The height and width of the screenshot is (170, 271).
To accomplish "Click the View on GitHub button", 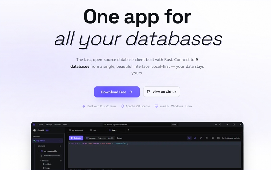I will [162, 92].
